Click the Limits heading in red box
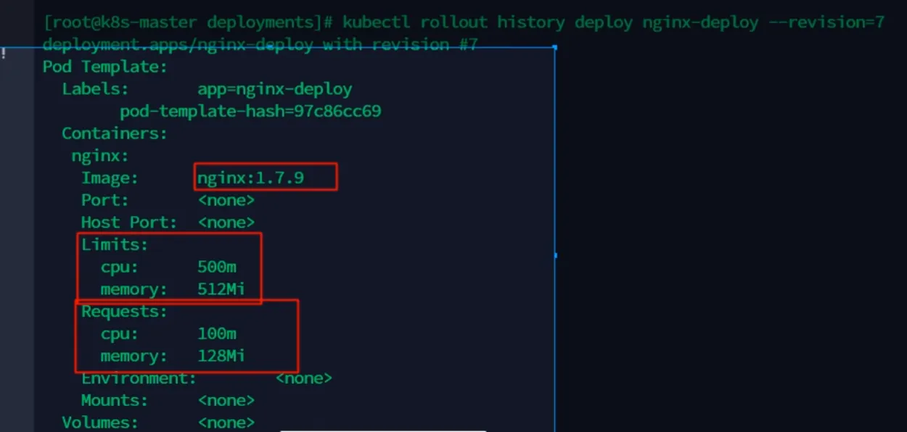This screenshot has width=907, height=432. click(115, 245)
